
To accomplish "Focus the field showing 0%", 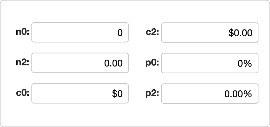I will (x=210, y=63).
